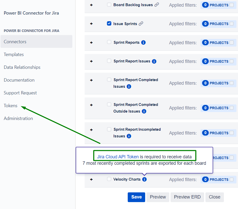Expand the Velocity Charts row
The image size is (238, 209).
(91, 179)
